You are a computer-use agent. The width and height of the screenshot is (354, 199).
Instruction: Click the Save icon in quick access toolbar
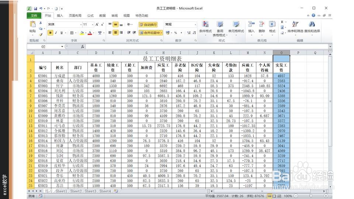click(35, 8)
